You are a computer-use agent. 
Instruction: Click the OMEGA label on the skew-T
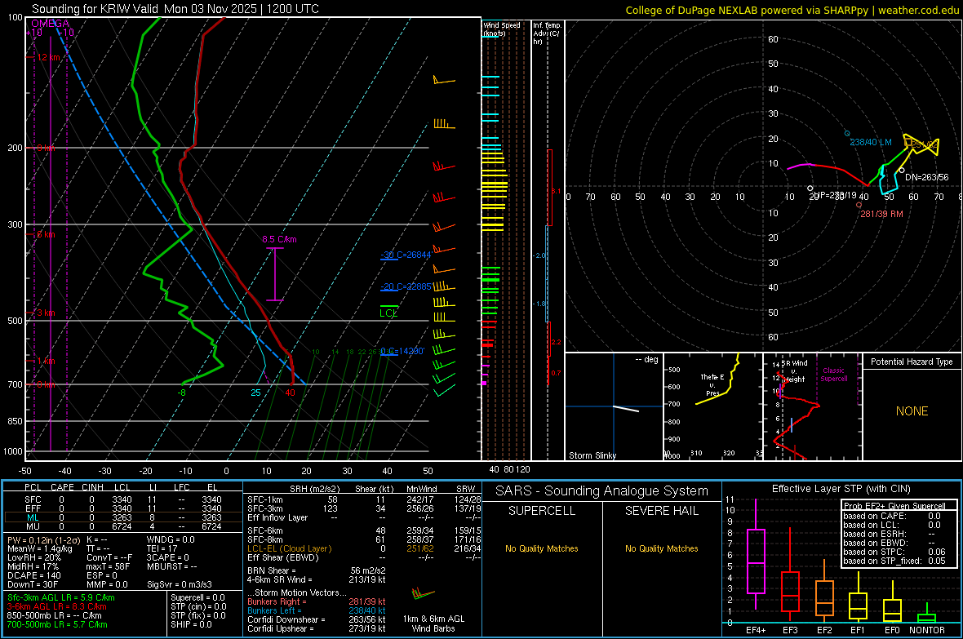51,24
